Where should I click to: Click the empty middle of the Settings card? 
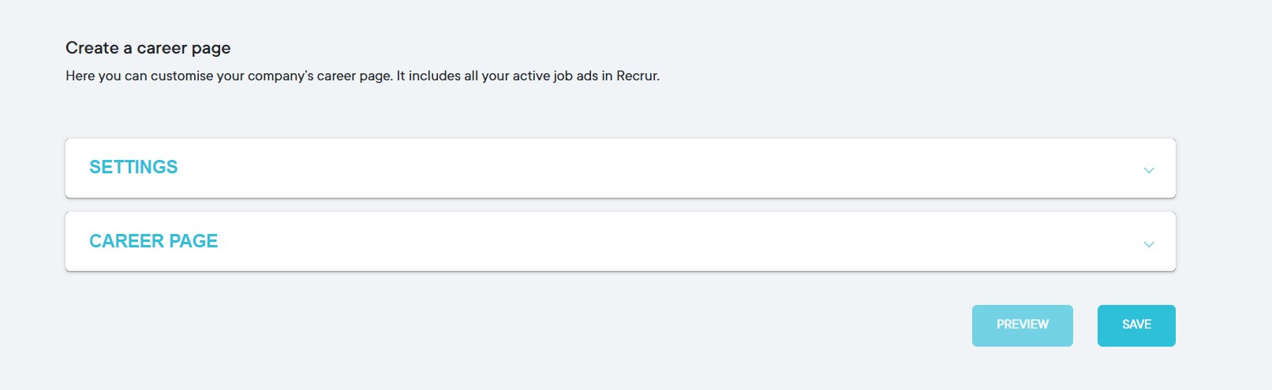click(x=620, y=169)
